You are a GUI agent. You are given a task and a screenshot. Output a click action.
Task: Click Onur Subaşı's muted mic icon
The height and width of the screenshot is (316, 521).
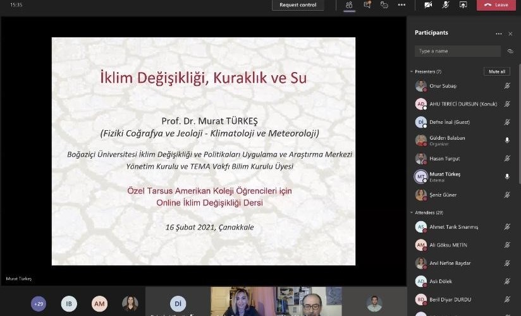pyautogui.click(x=507, y=86)
